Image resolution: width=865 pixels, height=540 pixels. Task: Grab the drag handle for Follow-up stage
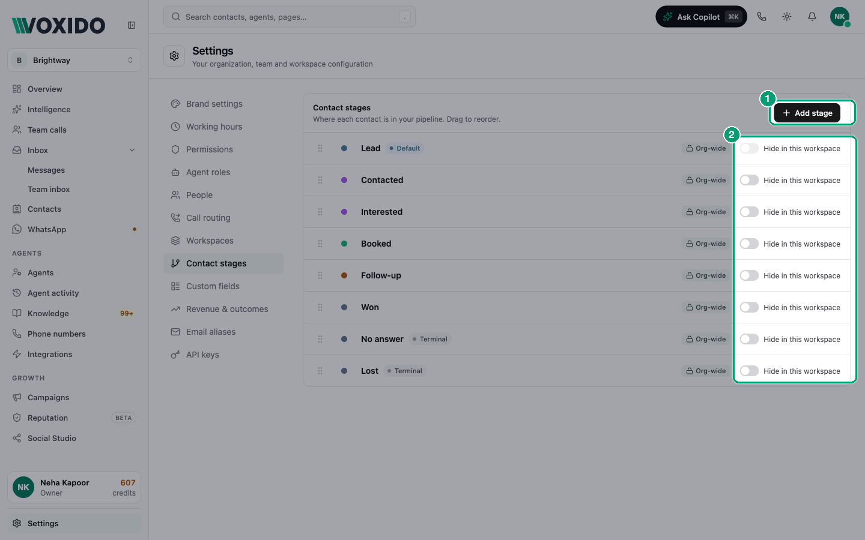tap(320, 275)
